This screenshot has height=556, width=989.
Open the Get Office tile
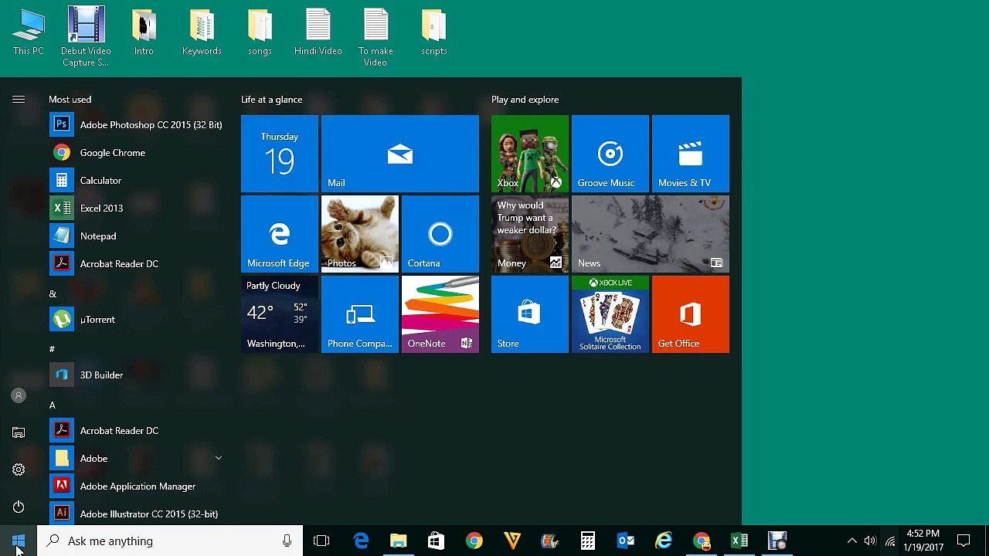click(x=691, y=314)
